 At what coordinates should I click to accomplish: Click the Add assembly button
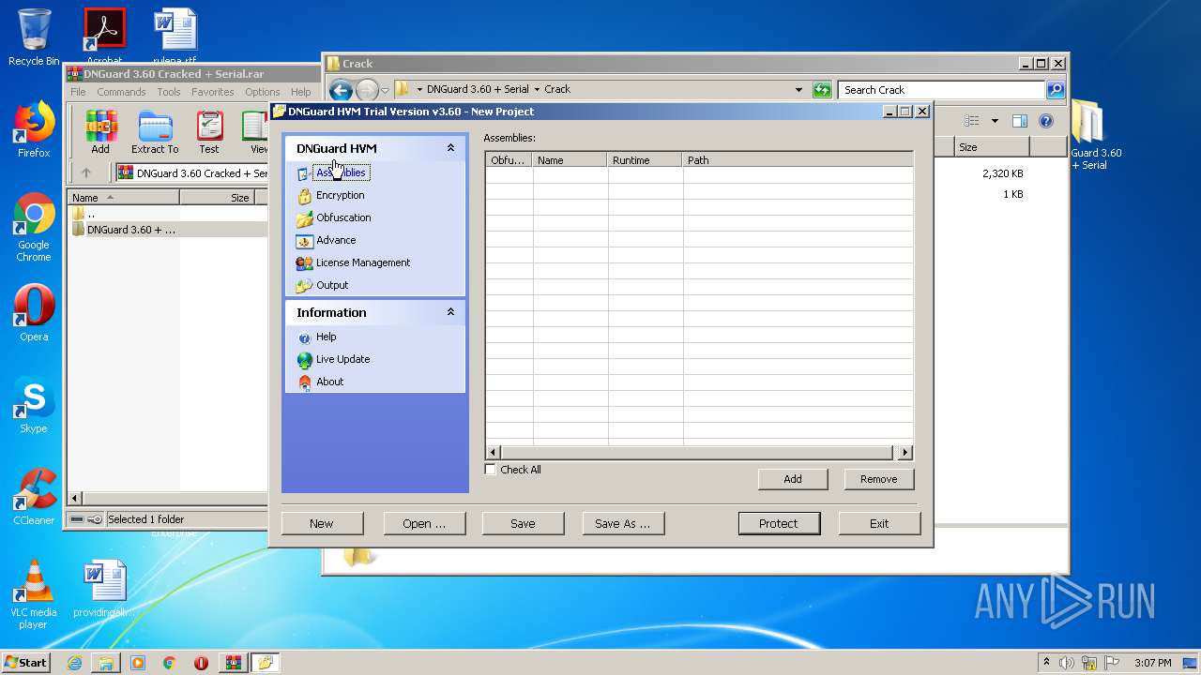point(793,479)
